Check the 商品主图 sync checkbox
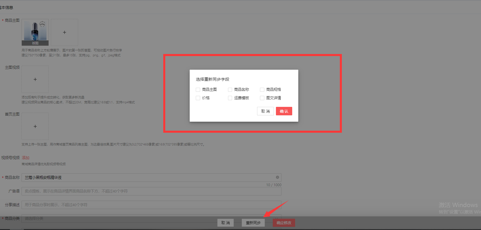This screenshot has width=481, height=230. coord(198,90)
